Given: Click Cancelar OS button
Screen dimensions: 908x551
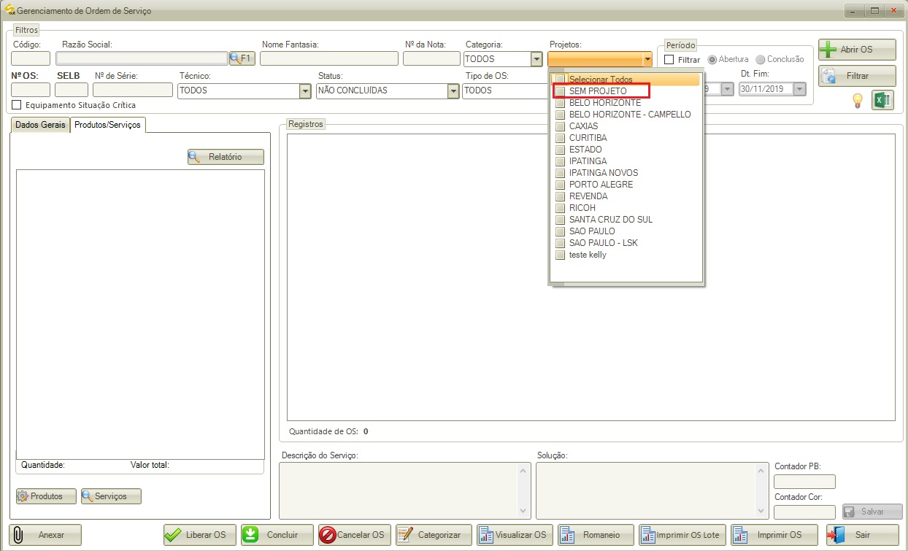Looking at the screenshot, I should (354, 535).
